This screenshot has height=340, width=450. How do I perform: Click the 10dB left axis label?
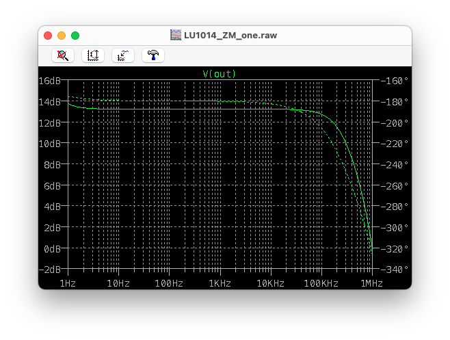[50, 144]
